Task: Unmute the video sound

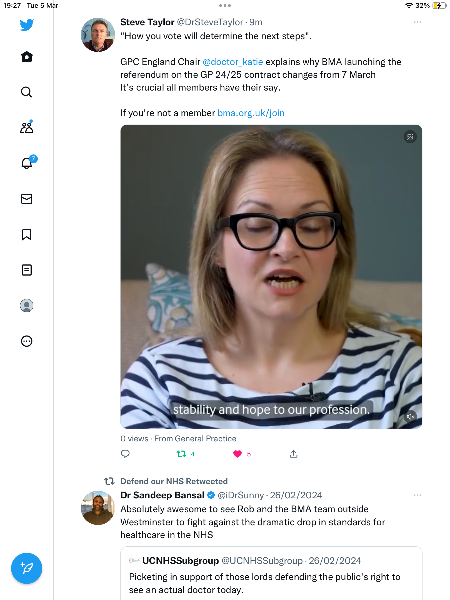Action: pyautogui.click(x=410, y=417)
